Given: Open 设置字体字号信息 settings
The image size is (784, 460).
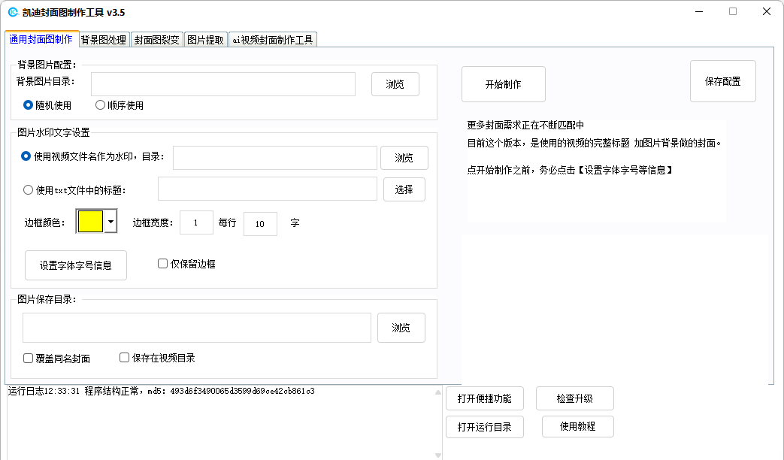Looking at the screenshot, I should point(76,265).
